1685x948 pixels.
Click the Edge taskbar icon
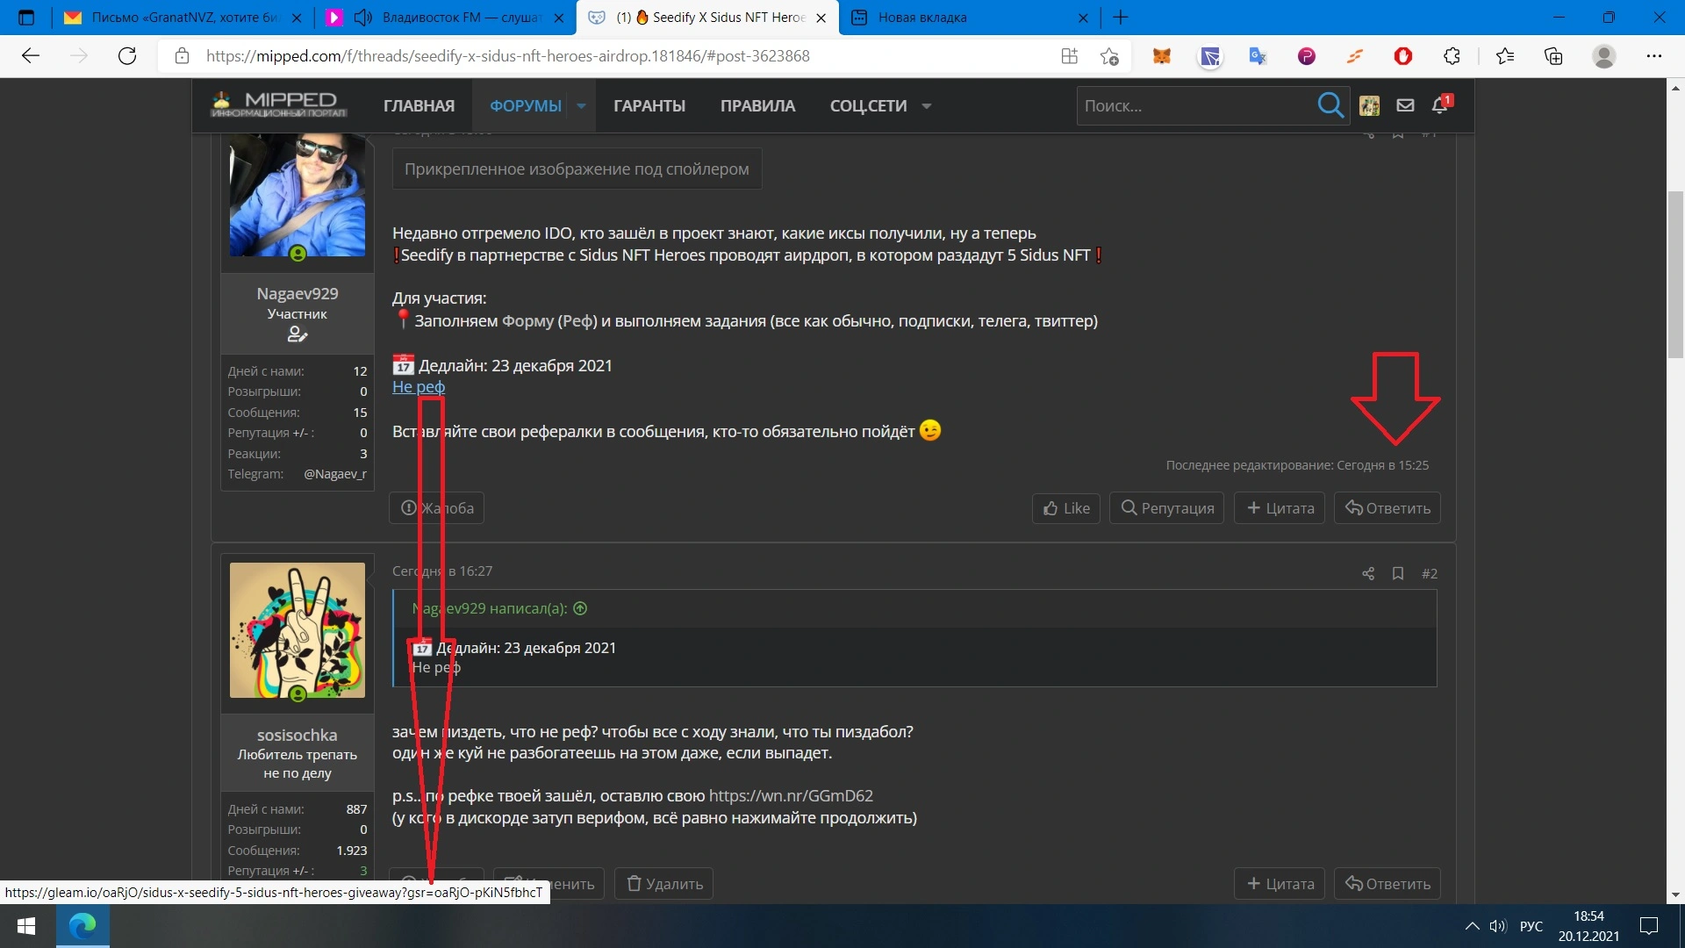coord(82,926)
